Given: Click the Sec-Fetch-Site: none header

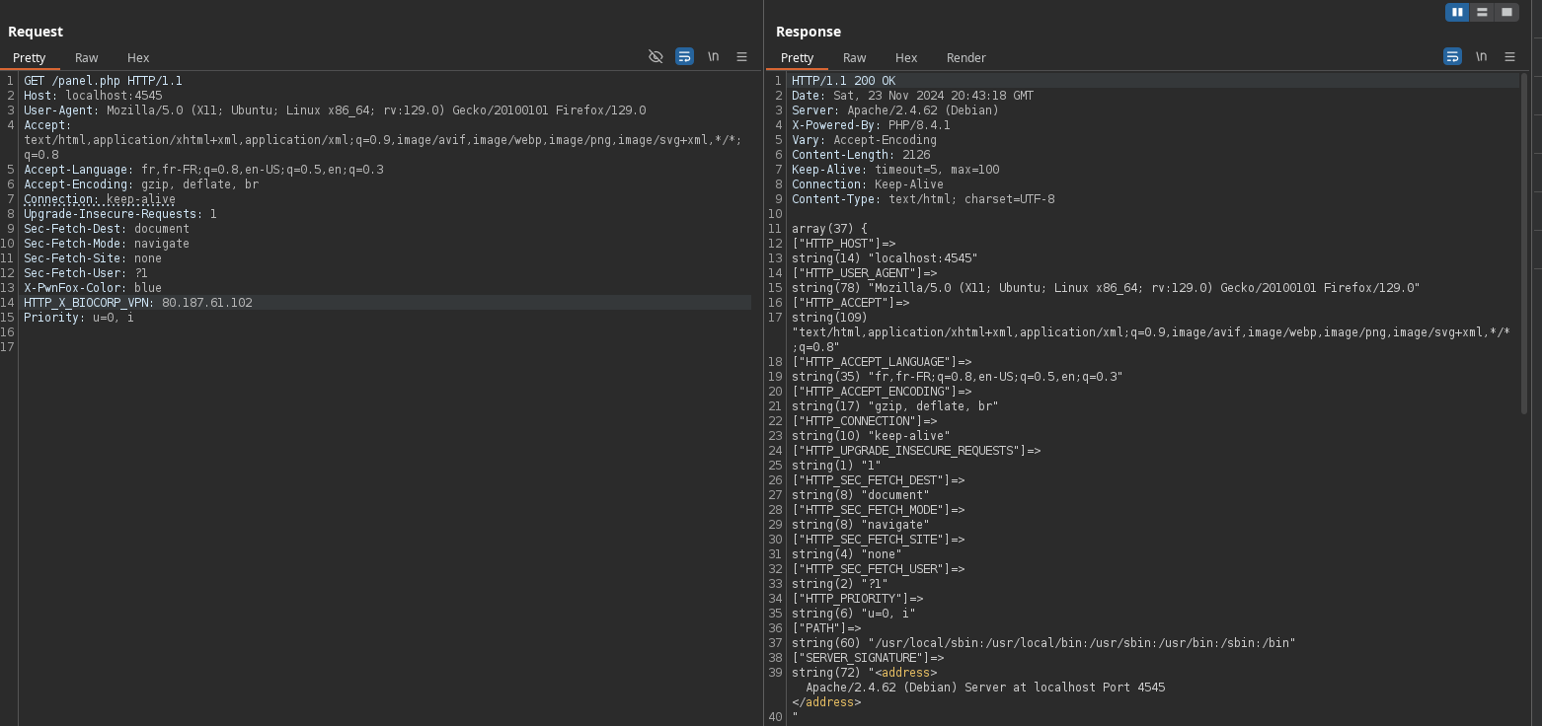Looking at the screenshot, I should [x=93, y=258].
